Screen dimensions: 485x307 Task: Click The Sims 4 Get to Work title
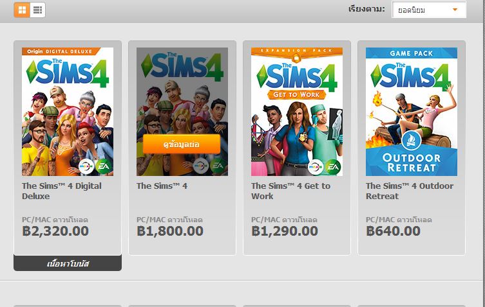(x=290, y=191)
